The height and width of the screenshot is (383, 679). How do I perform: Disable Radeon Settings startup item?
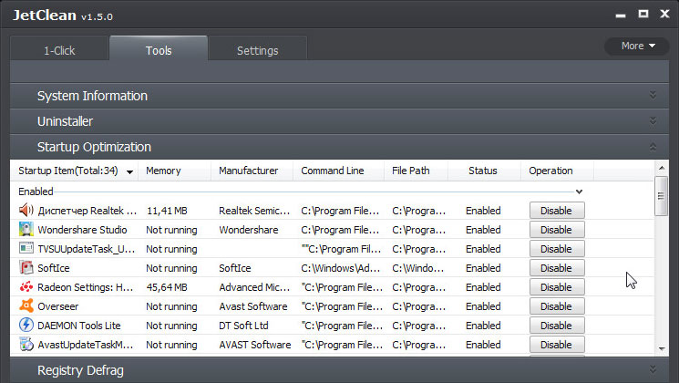pyautogui.click(x=557, y=287)
